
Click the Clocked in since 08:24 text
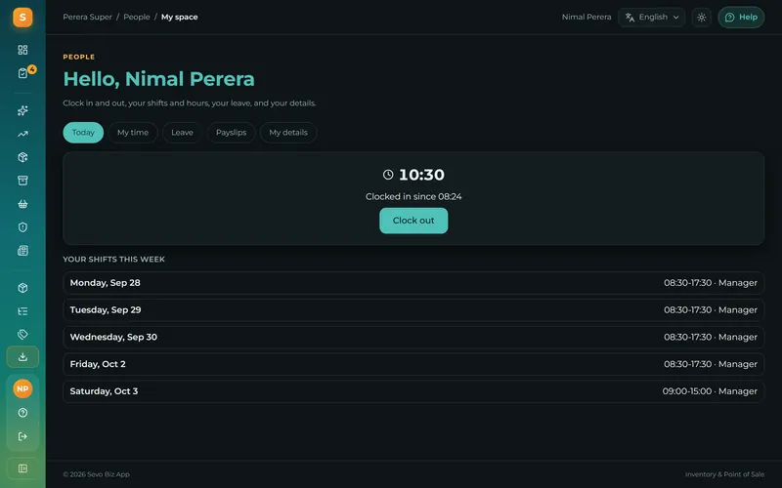point(413,197)
